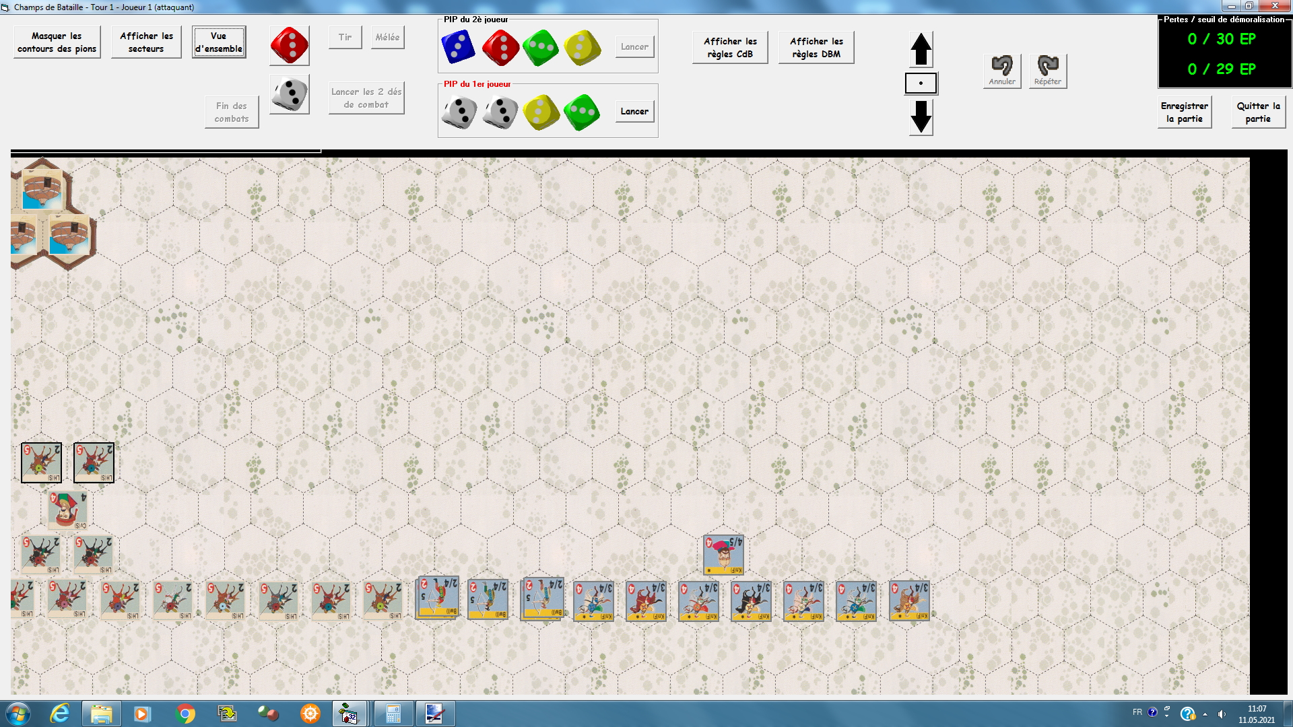
Task: Click the Mêlée button
Action: pos(387,37)
